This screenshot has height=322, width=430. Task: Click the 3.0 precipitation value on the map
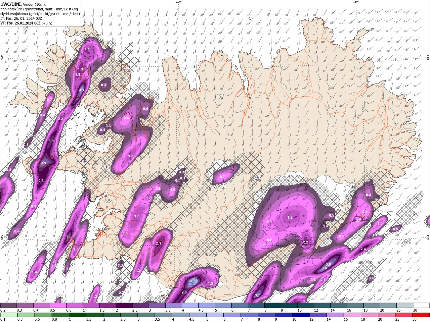click(51, 141)
